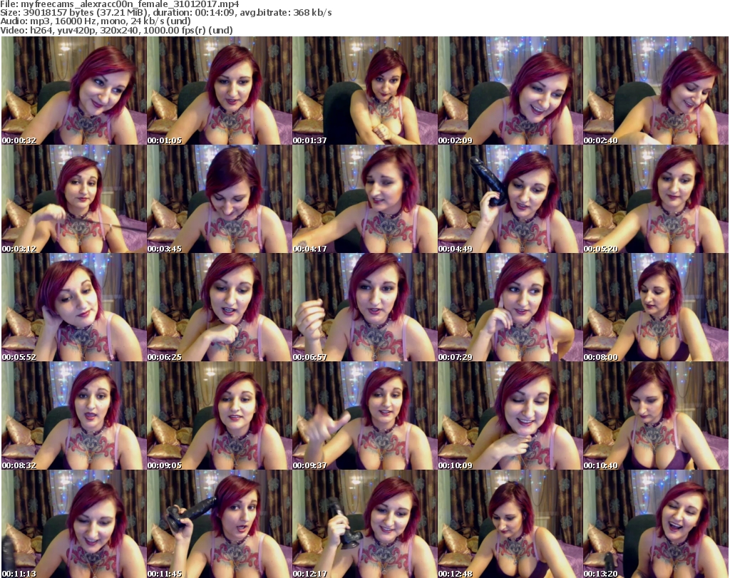
Task: Click the frame at 00:07:29
Action: pos(510,307)
